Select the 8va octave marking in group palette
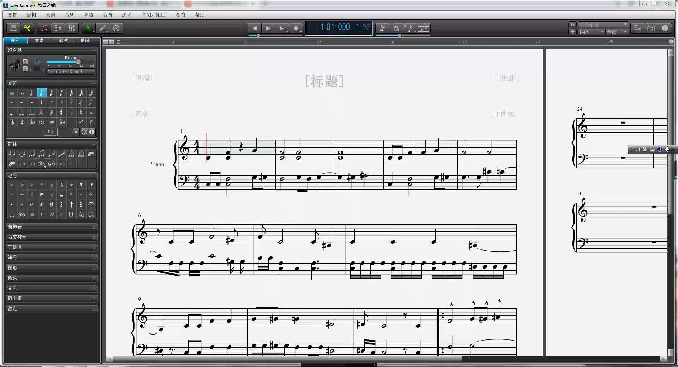 click(91, 154)
